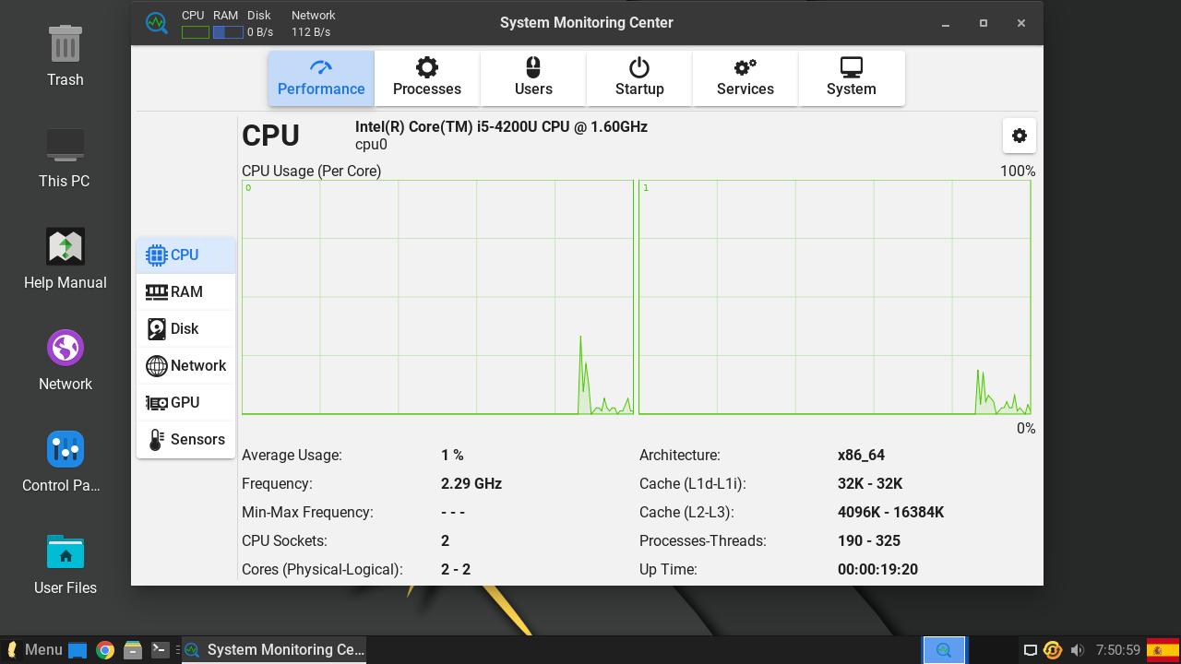Open the taskbar Menu button
1181x664 pixels.
(x=34, y=650)
